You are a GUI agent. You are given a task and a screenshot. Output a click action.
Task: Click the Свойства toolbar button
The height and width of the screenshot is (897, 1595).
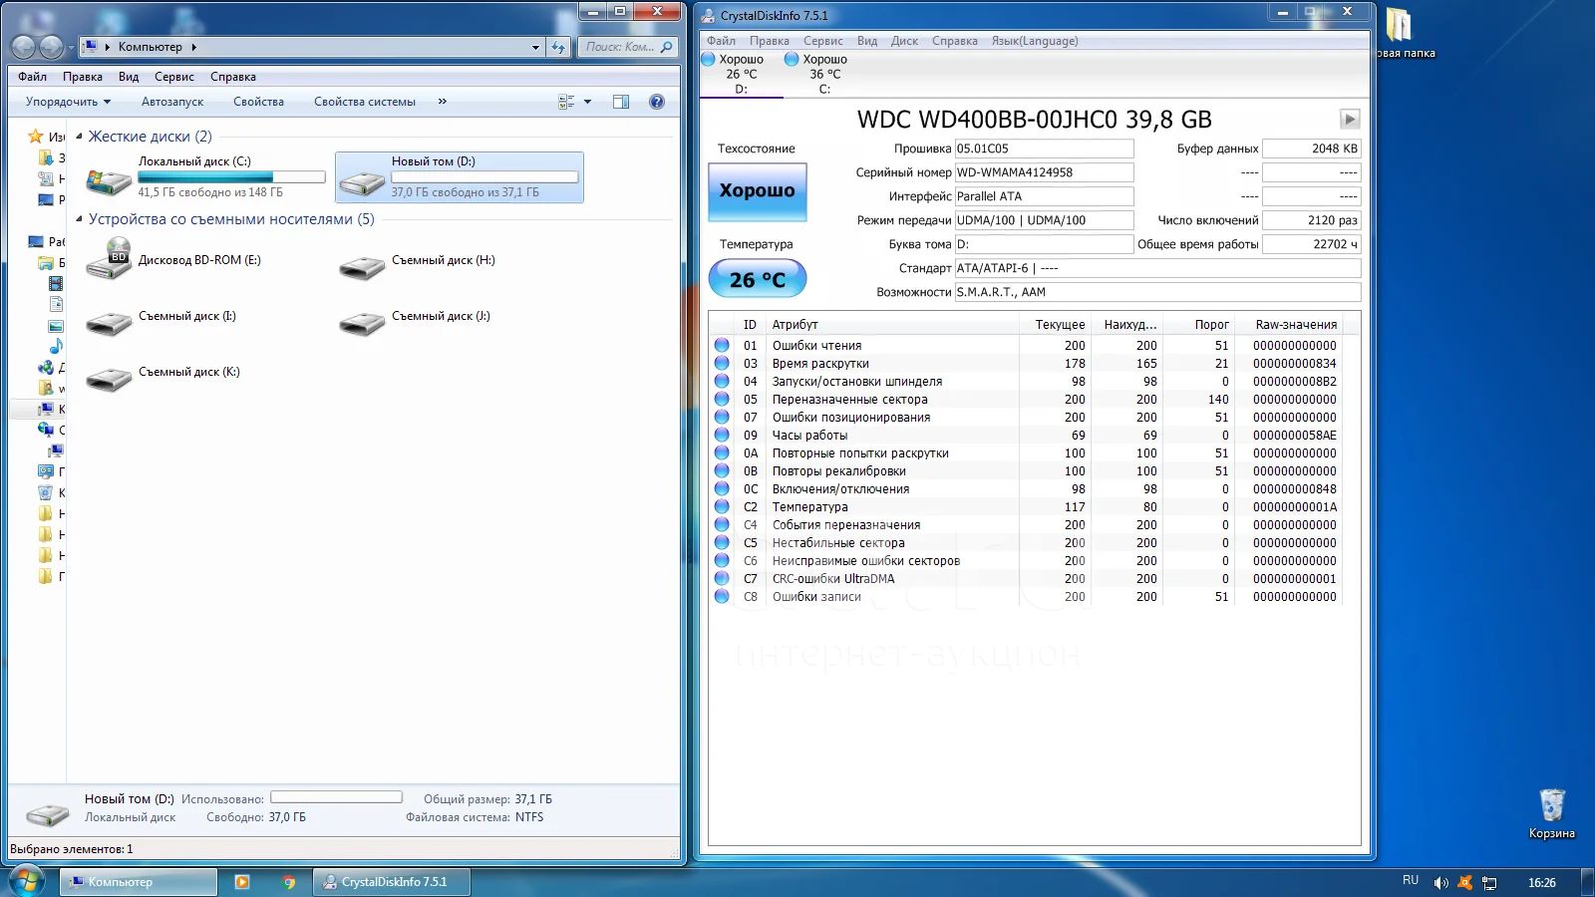tap(258, 102)
